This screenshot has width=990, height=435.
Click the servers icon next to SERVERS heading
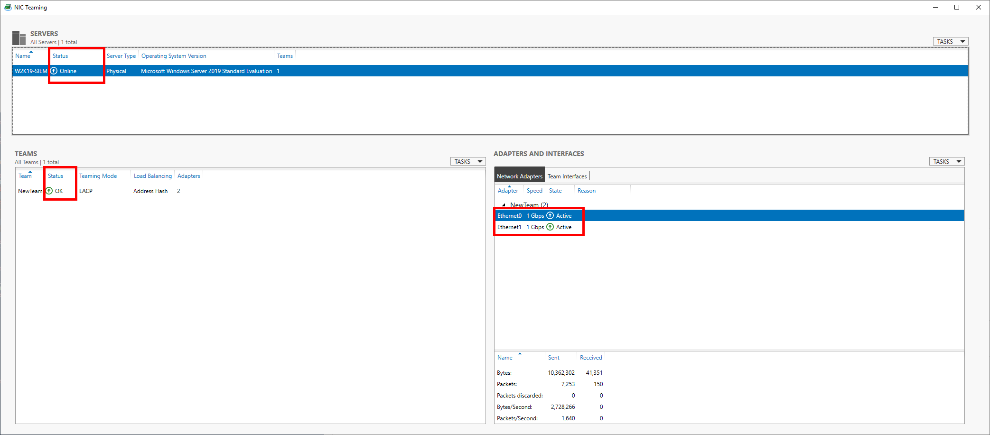tap(19, 37)
